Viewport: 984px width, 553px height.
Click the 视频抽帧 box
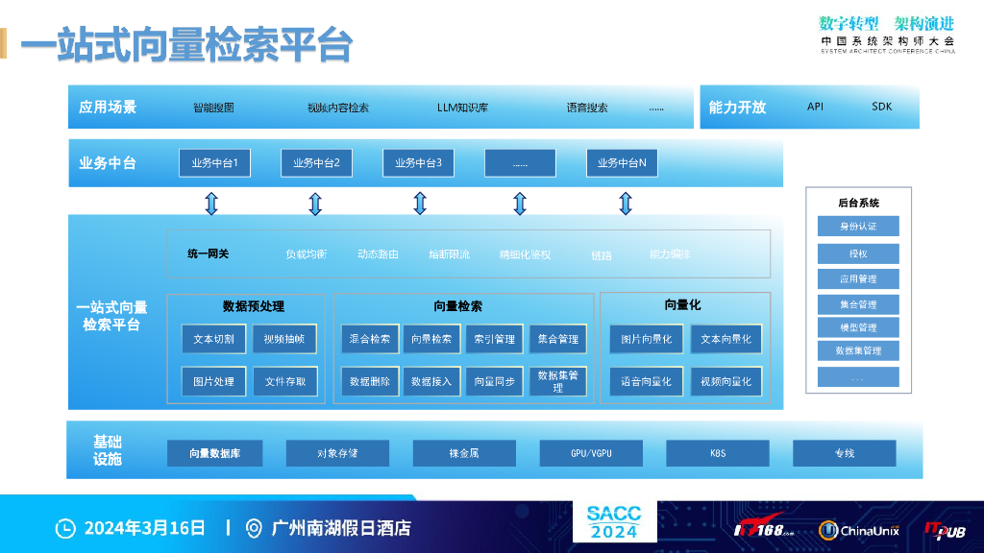point(284,339)
